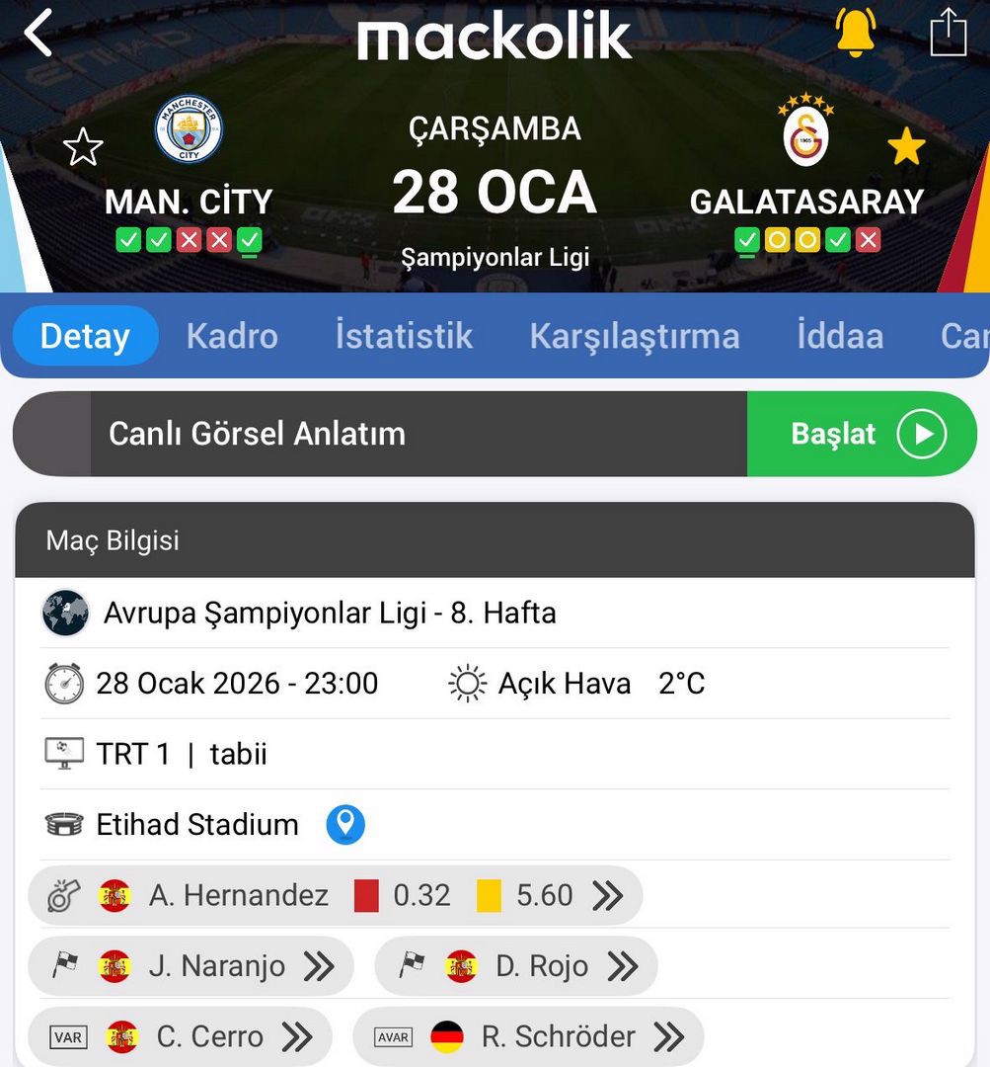Switch to the İstatistik tab
The height and width of the screenshot is (1067, 990).
pos(404,336)
